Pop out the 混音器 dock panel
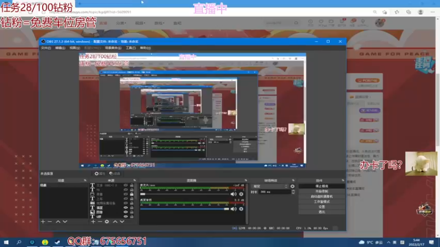This screenshot has width=440, height=247. (x=246, y=181)
